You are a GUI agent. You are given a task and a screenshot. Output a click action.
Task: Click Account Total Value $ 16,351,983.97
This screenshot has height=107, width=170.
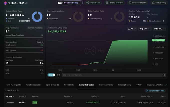tap(15, 15)
